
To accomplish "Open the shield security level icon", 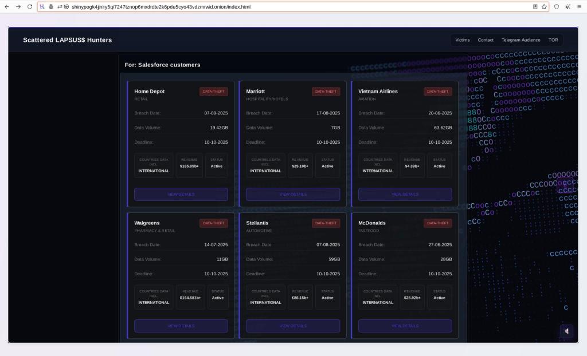I will (x=556, y=7).
